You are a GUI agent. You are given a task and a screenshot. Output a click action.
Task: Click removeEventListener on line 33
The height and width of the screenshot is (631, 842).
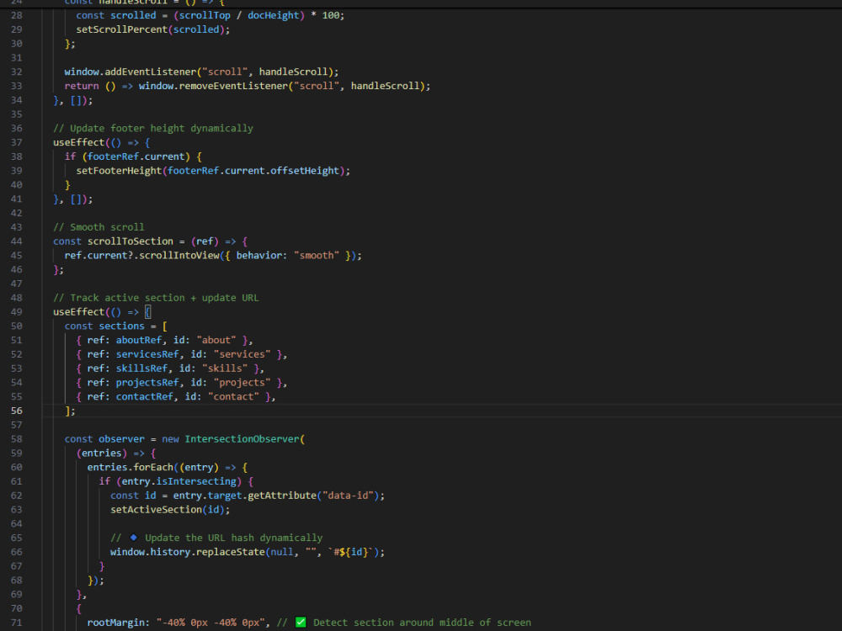[233, 86]
